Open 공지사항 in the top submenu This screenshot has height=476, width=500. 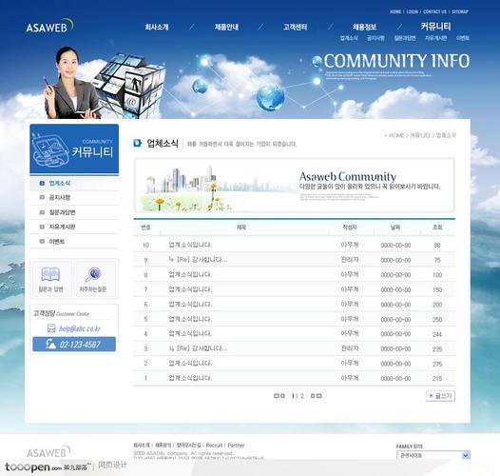[x=375, y=38]
